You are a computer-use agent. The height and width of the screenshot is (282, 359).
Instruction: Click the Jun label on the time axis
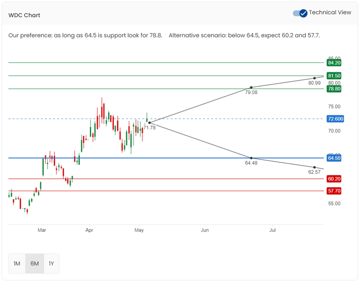pos(204,230)
